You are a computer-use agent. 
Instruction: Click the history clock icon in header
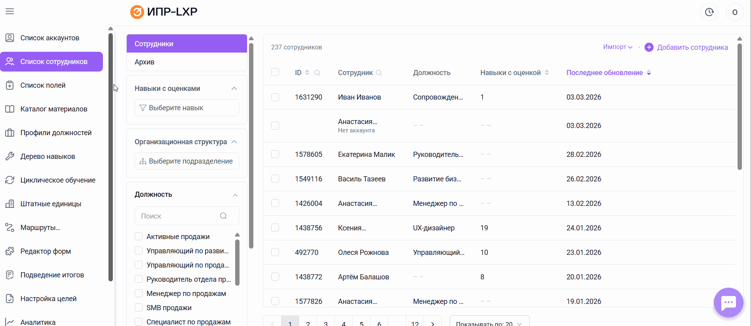point(709,12)
